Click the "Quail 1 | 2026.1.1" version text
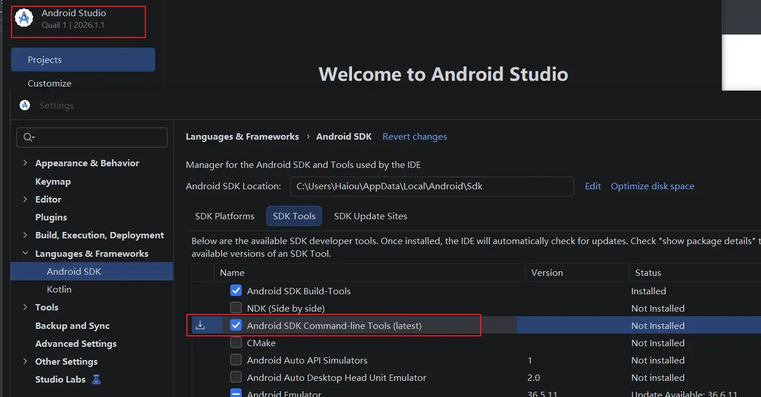 click(x=73, y=25)
